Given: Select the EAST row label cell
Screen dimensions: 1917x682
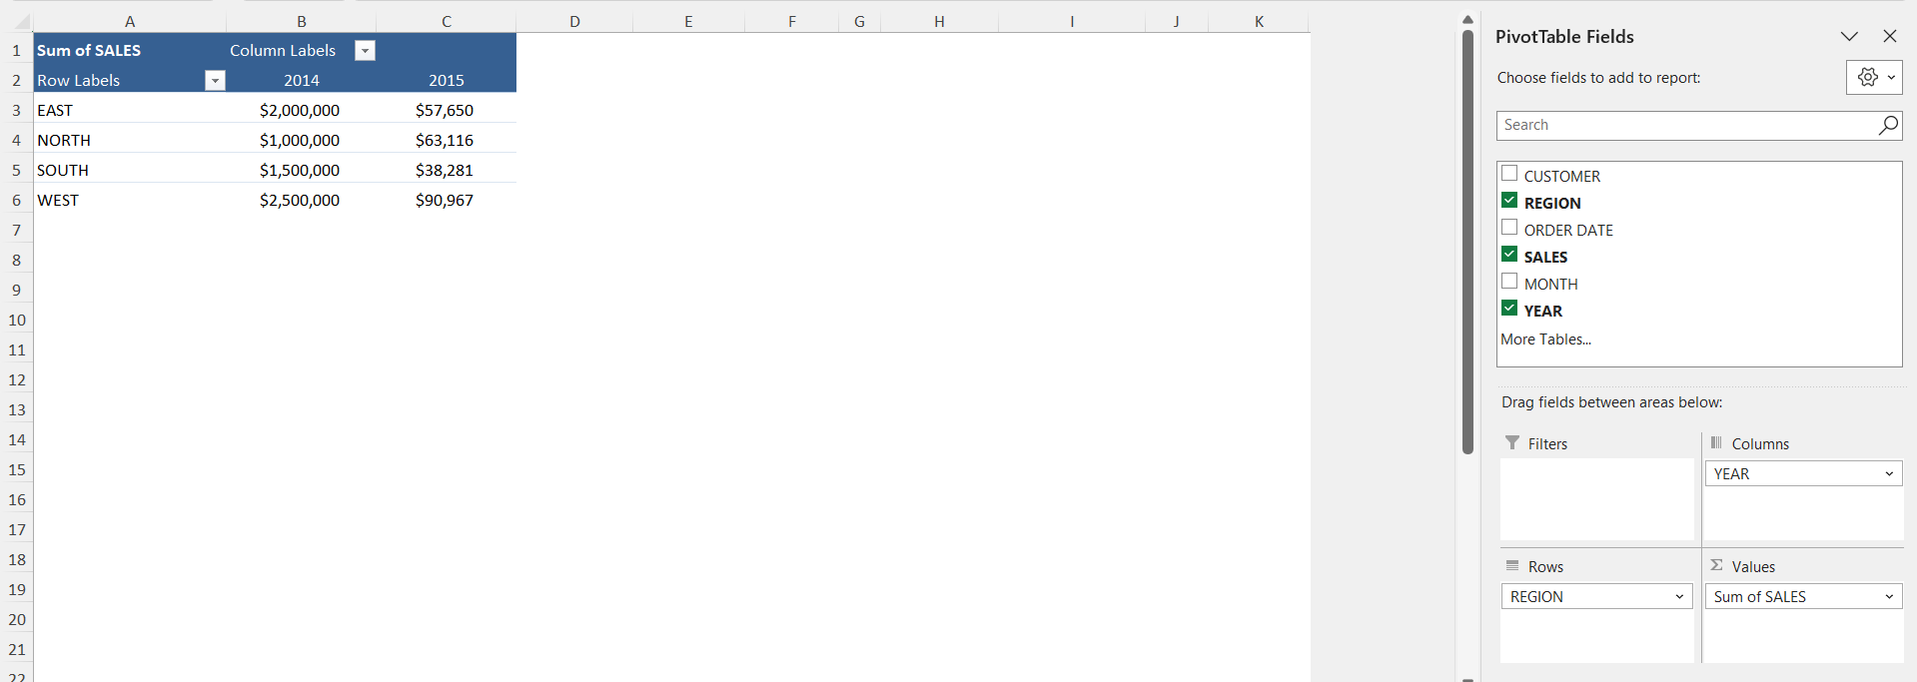Looking at the screenshot, I should (x=130, y=110).
